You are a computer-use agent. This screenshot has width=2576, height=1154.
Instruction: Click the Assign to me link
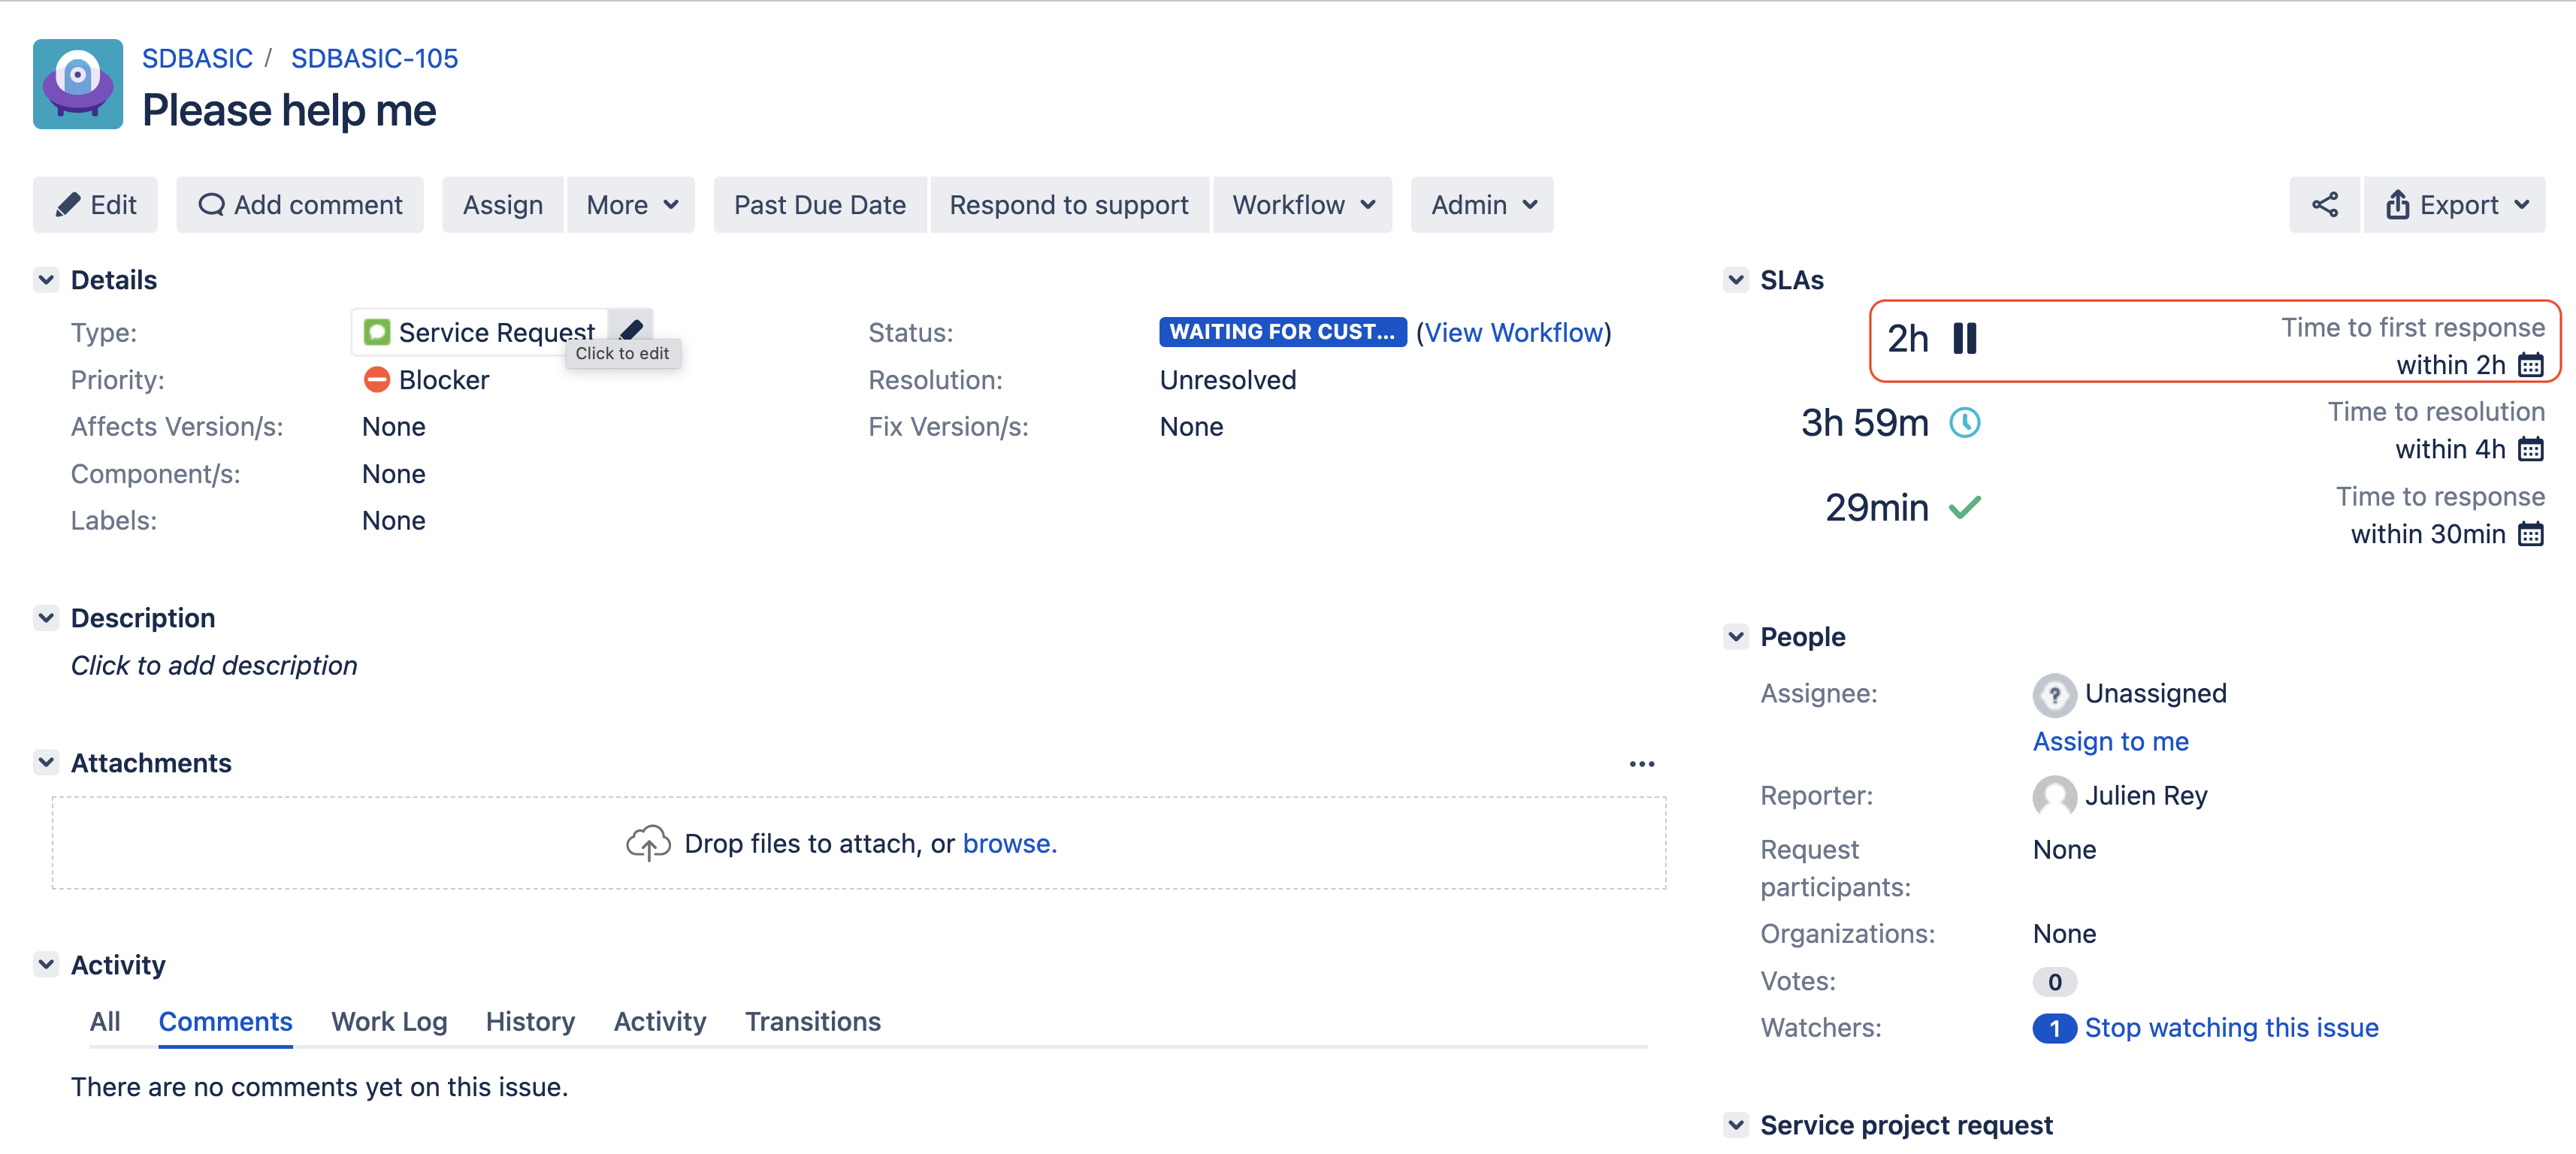coord(2110,742)
